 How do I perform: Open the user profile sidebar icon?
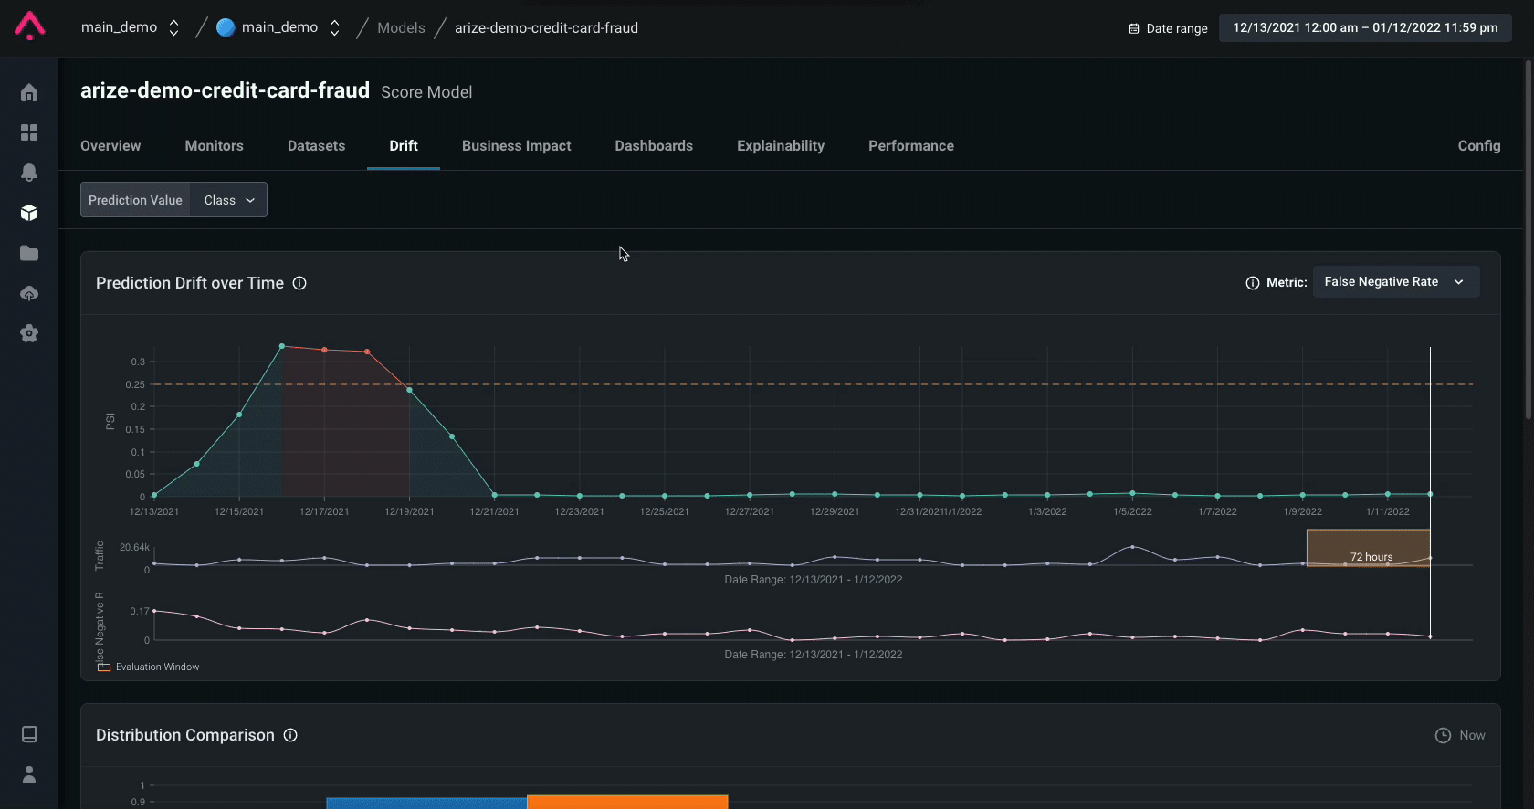coord(29,774)
